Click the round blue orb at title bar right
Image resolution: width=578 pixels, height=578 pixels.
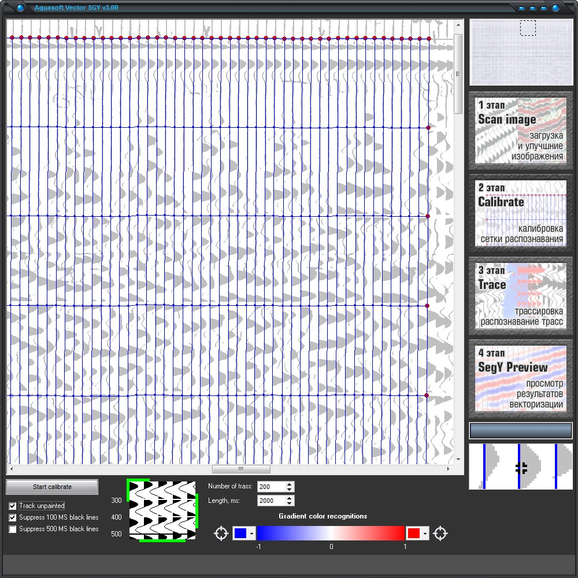coord(555,8)
